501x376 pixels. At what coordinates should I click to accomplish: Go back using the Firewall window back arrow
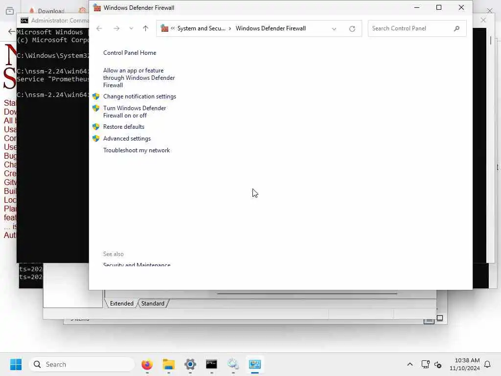[99, 28]
